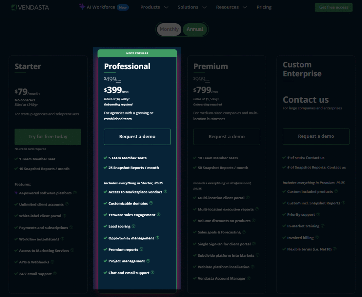Click the AI Workforce sparkle icon
The height and width of the screenshot is (297, 362).
[82, 7]
